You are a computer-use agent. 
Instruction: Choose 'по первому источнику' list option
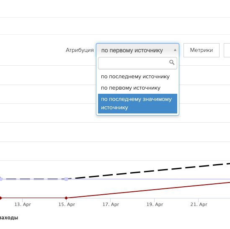tap(137, 88)
